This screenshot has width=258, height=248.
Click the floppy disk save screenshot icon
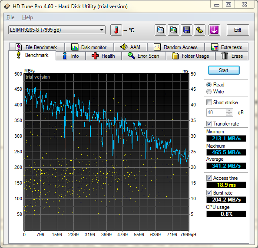(186, 30)
